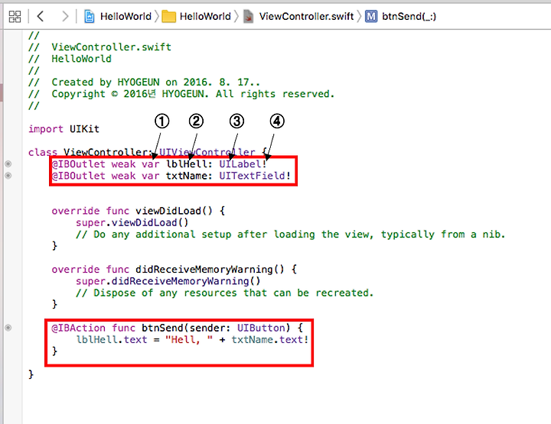Screen dimensions: 551x424
Task: Click 'didReceiveMemoryWarning()' function declaration name
Action: [x=210, y=270]
